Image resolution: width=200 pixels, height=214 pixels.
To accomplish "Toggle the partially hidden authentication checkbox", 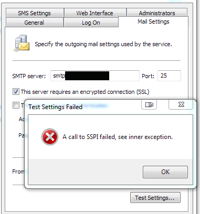I will pos(16,105).
